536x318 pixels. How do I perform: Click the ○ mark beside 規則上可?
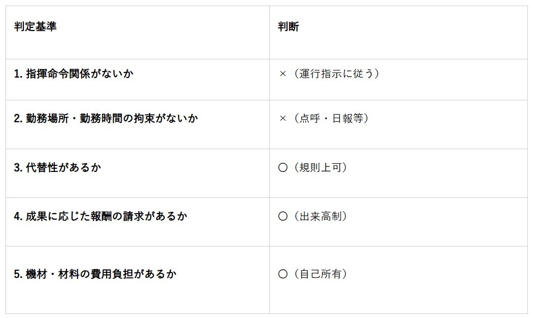click(283, 168)
